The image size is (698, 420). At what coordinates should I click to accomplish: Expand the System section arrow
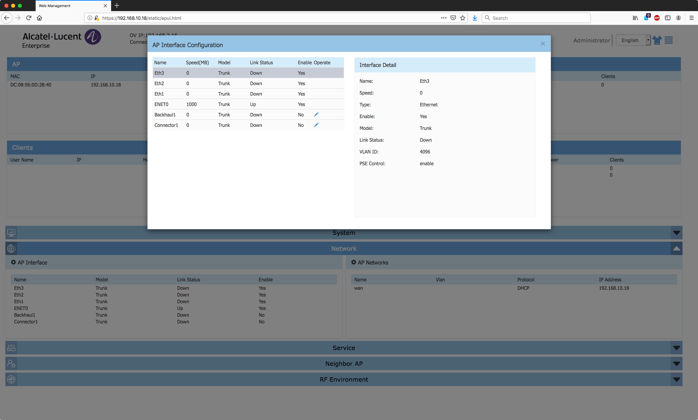[x=676, y=233]
